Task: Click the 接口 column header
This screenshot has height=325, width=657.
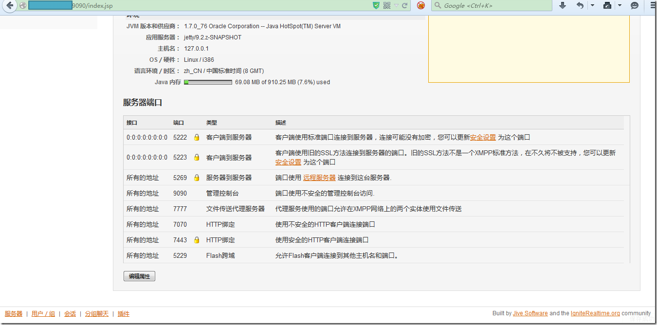Action: point(132,123)
